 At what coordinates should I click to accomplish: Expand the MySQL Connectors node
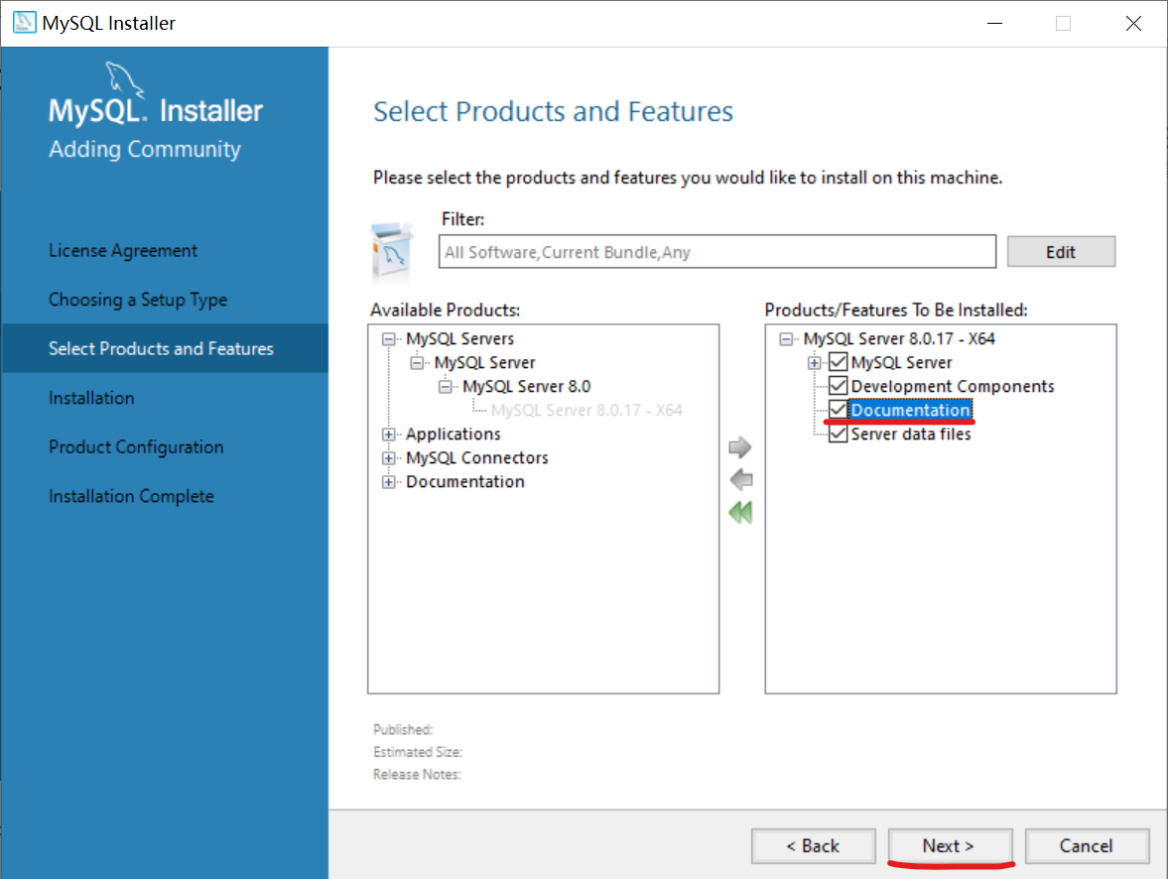point(388,458)
